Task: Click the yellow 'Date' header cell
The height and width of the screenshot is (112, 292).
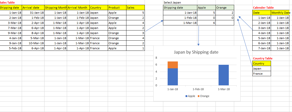Action: pyautogui.click(x=262, y=13)
